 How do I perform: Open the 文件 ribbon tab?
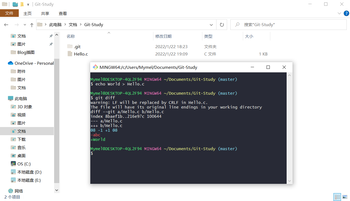click(9, 13)
